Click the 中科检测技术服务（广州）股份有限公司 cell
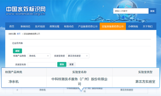The width and height of the screenshot is (161, 96). click(x=79, y=81)
